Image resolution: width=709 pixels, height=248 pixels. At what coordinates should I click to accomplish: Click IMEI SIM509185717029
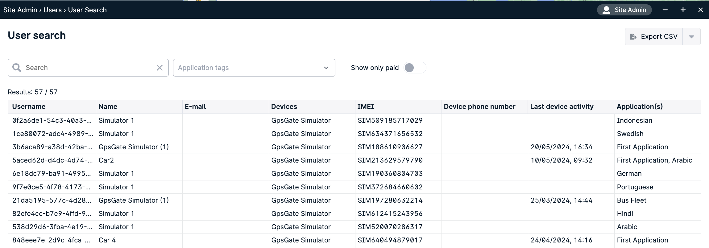click(x=390, y=120)
